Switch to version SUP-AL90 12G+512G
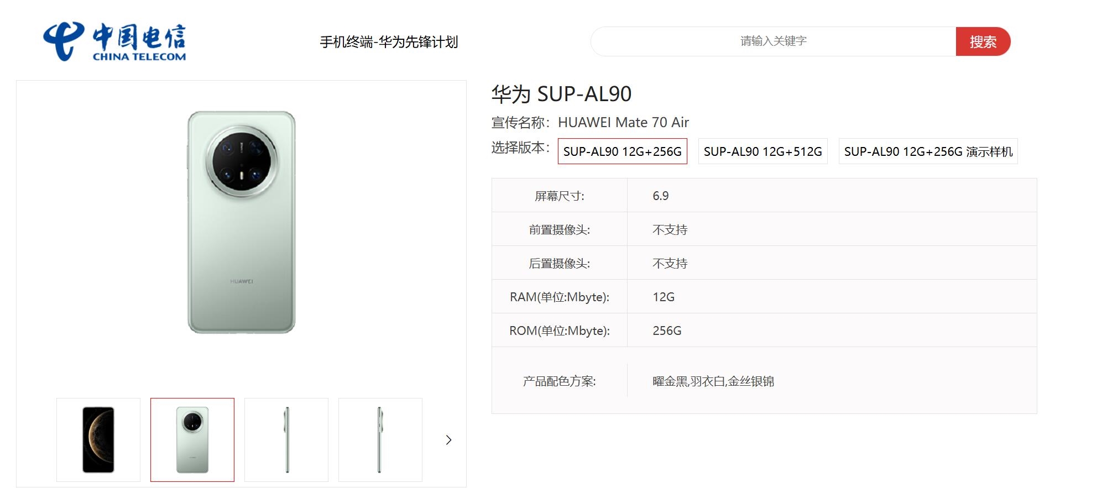Screen dimensions: 1107x488 (763, 151)
